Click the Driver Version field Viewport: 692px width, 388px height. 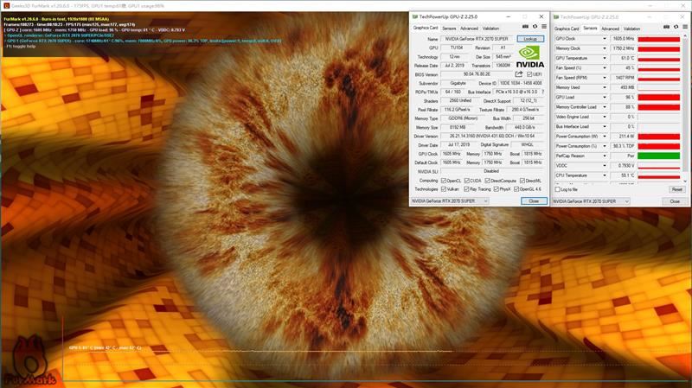493,136
